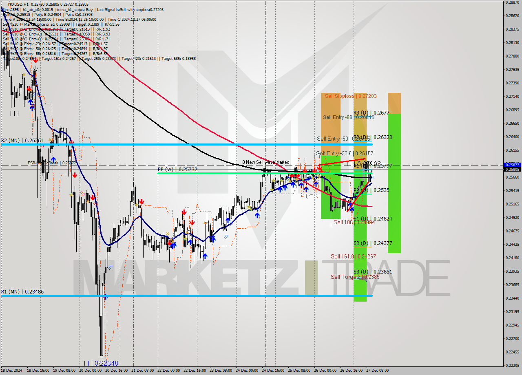Click the '18 Dec 2024' time axis label

click(11, 371)
